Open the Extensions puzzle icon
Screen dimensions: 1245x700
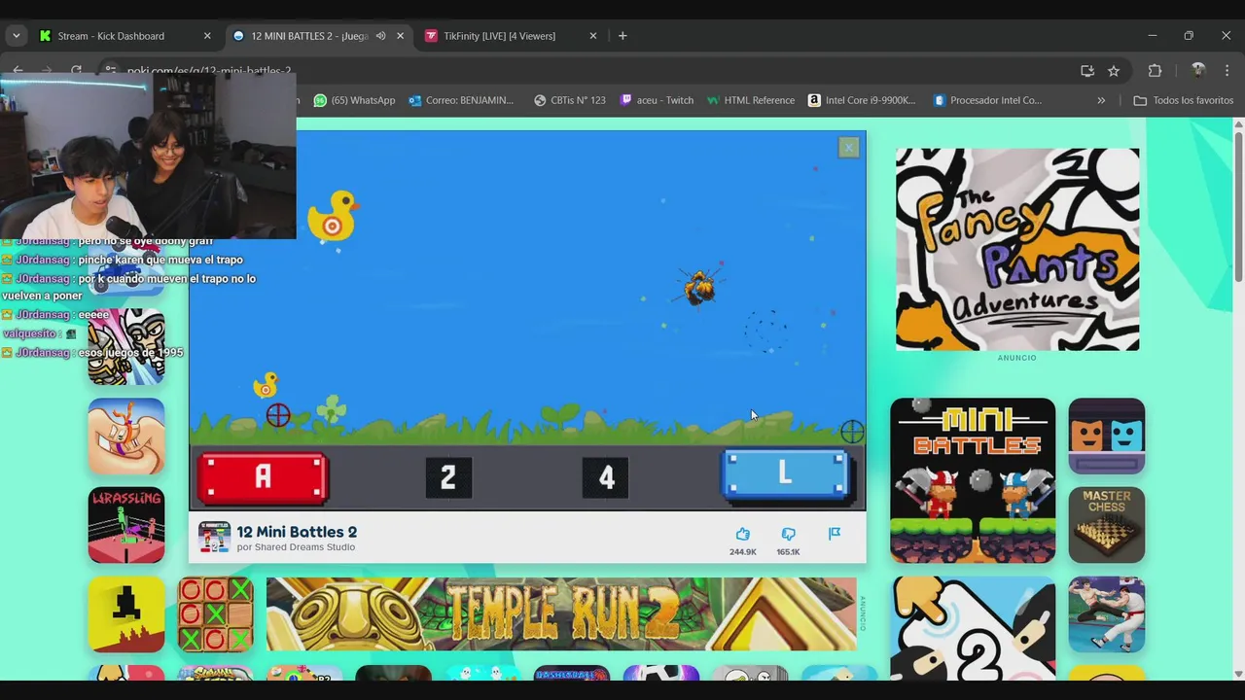(x=1156, y=71)
